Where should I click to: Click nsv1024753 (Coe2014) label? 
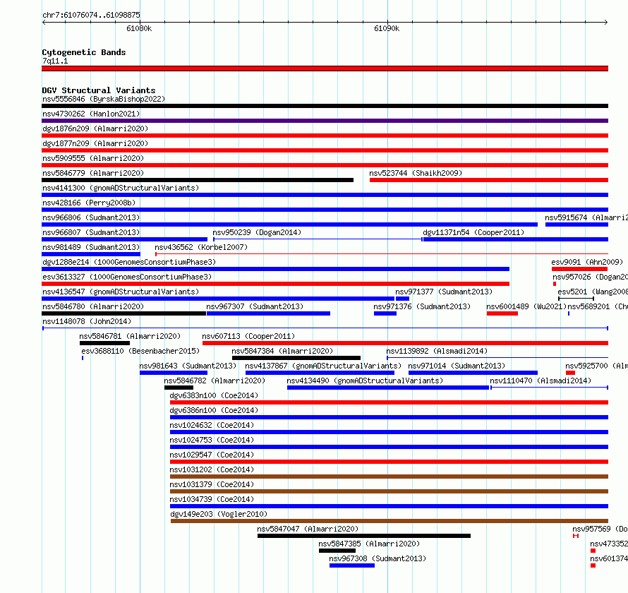(212, 440)
